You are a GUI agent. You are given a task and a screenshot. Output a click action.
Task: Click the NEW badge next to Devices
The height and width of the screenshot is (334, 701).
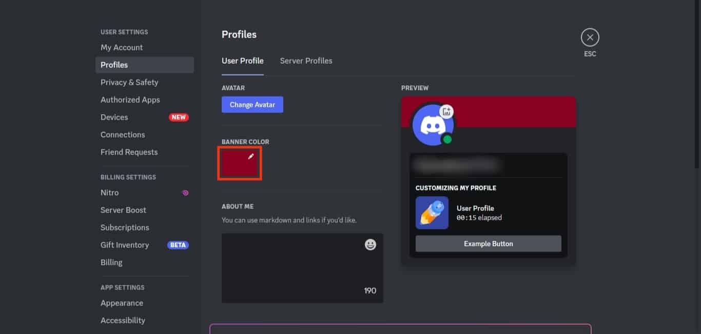pyautogui.click(x=178, y=117)
